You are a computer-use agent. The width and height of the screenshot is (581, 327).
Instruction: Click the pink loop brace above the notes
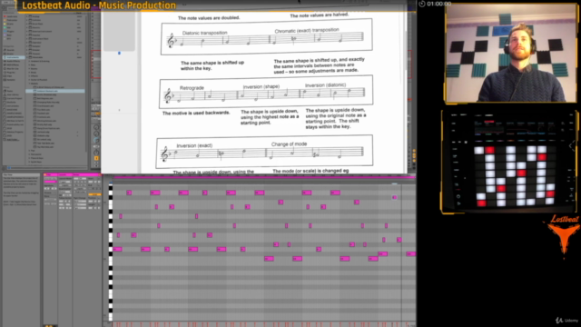click(265, 178)
